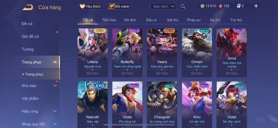The image size is (278, 128).
Task: Open Yêu thích favorites heart button
Action: (x=91, y=6)
